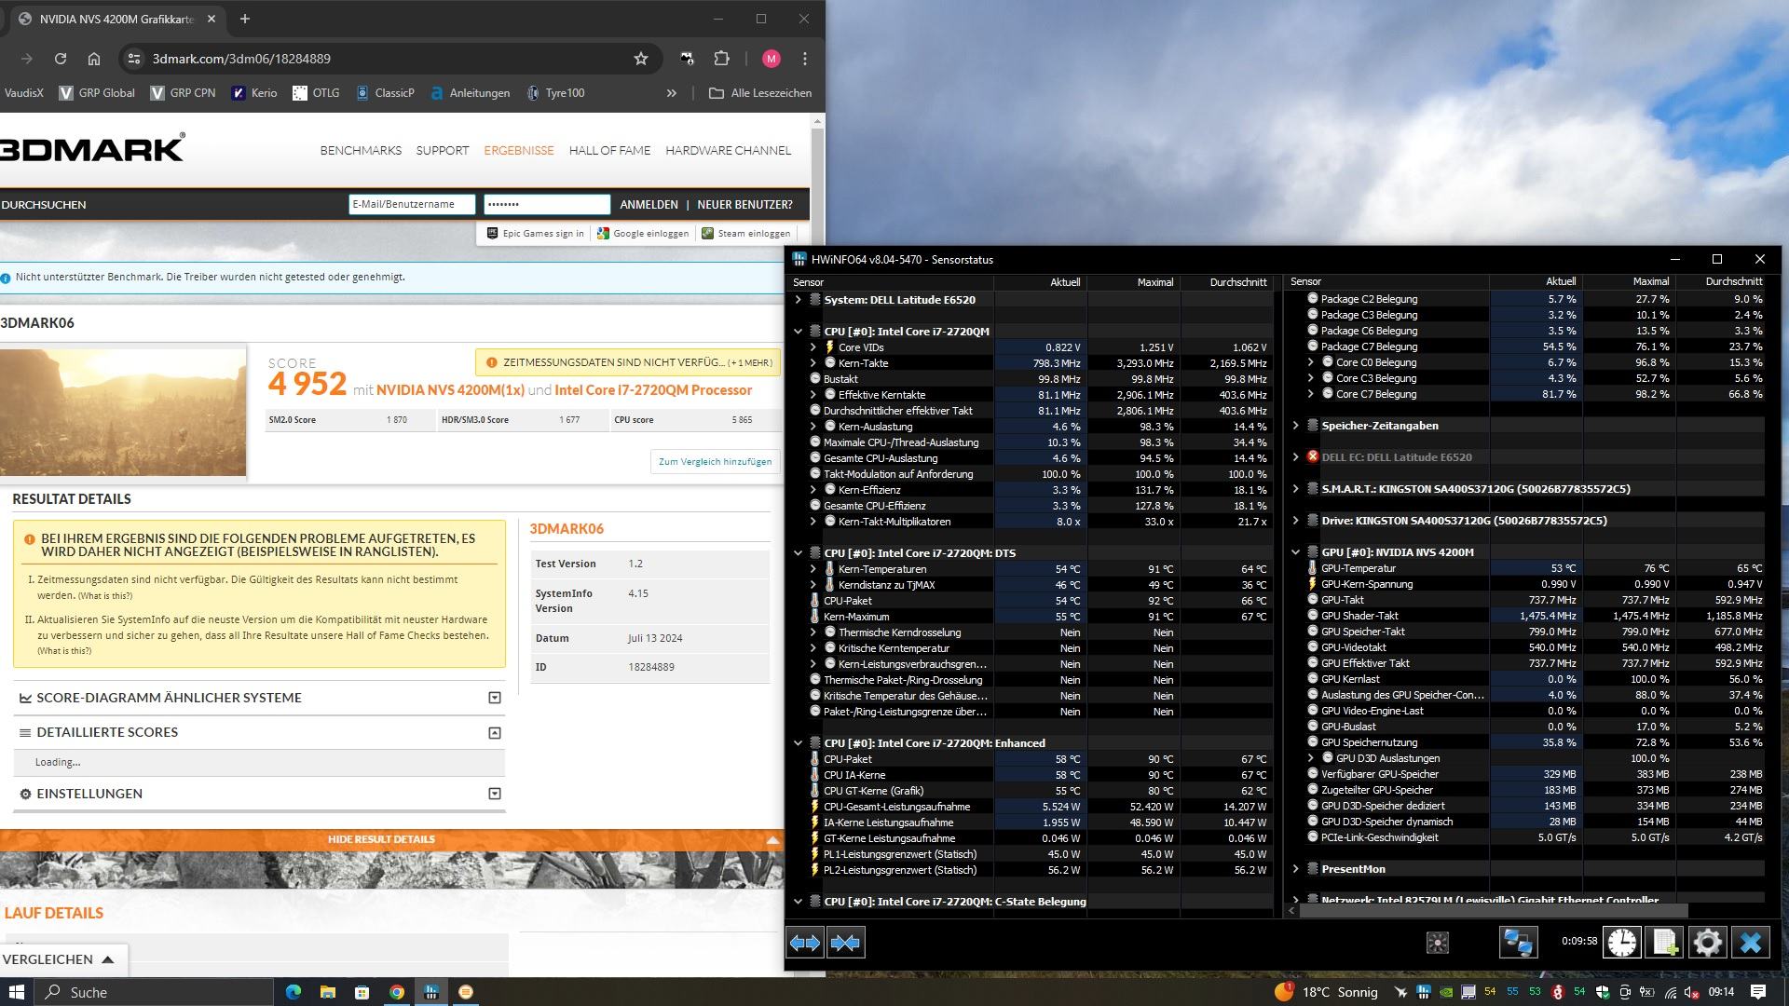Start HWiNFO logging with document-plus icon
This screenshot has height=1006, width=1789.
click(x=1665, y=943)
